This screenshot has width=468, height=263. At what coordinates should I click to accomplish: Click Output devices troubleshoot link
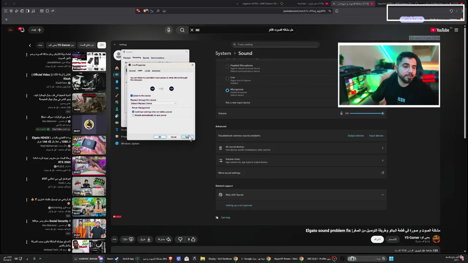356,136
